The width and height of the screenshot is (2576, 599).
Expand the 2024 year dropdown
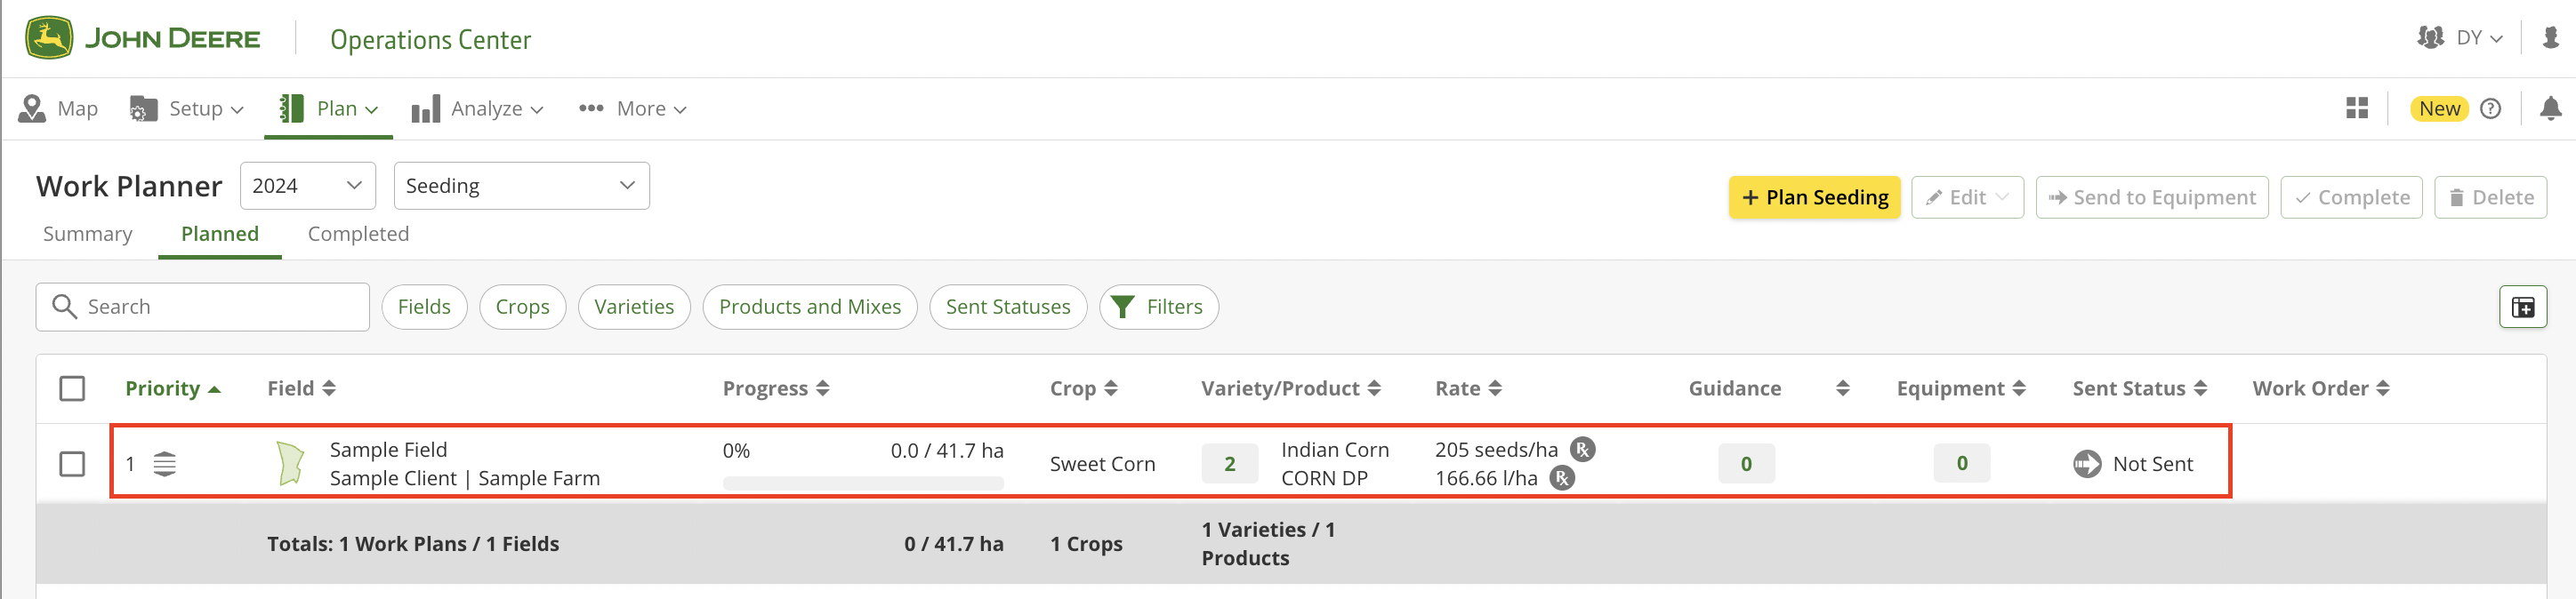pyautogui.click(x=307, y=186)
